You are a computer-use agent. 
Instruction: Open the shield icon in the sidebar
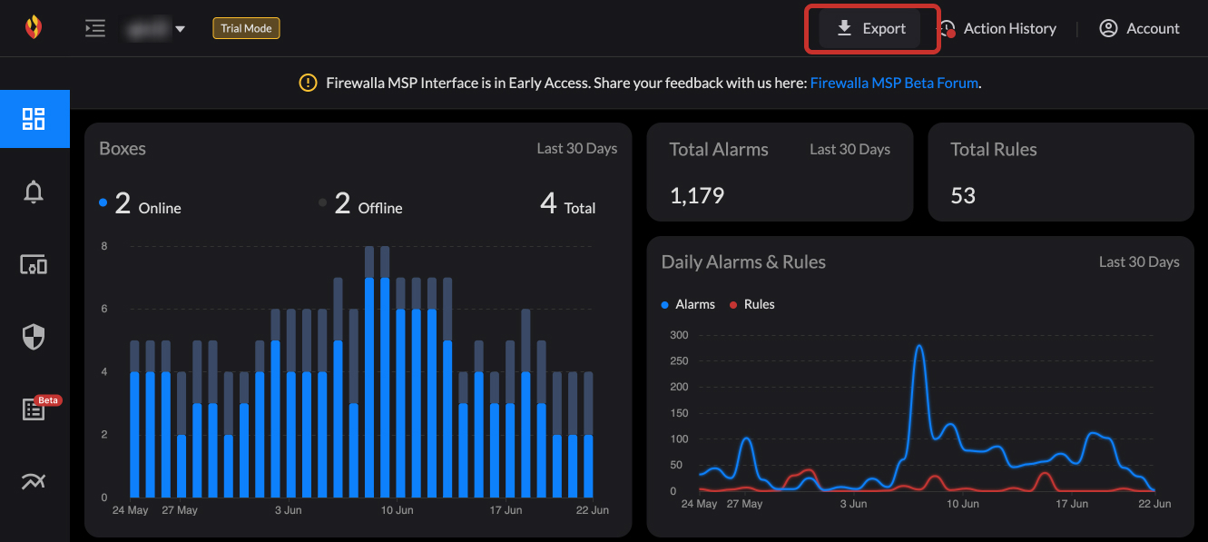[x=34, y=337]
